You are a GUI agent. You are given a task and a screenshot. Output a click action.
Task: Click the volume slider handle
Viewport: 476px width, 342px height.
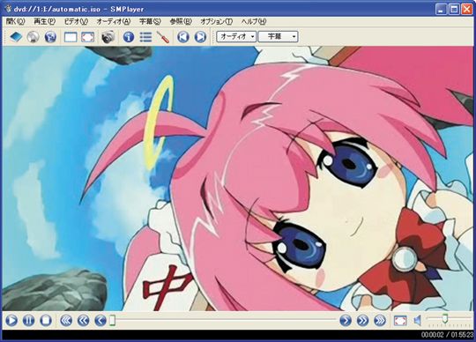(x=445, y=318)
